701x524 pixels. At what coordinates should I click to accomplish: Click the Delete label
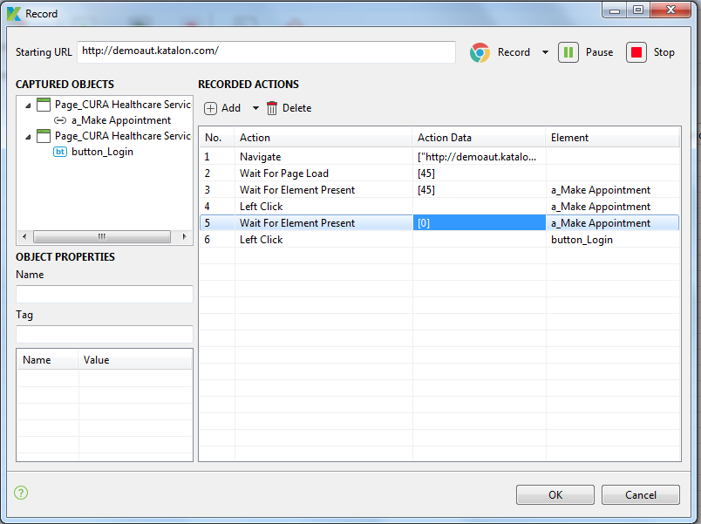pos(296,108)
